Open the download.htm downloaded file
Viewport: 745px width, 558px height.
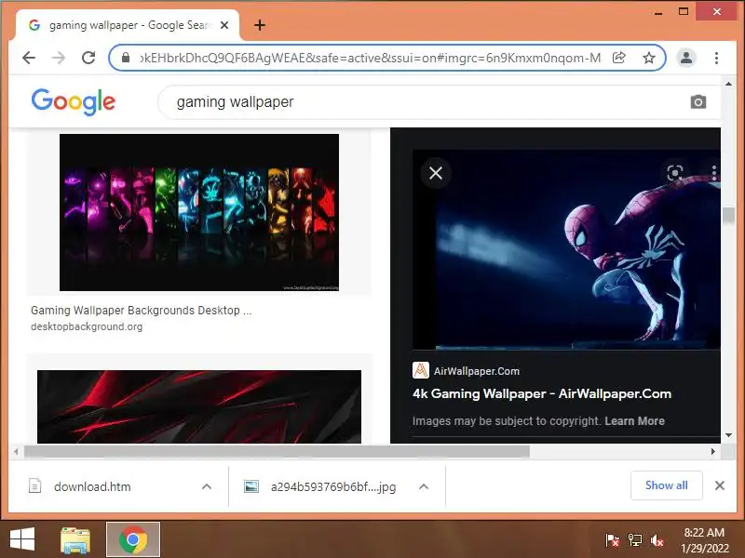coord(92,486)
